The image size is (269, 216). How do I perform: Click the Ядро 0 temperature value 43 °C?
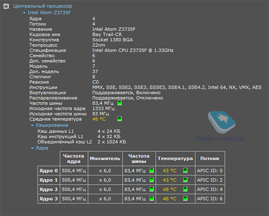point(170,171)
